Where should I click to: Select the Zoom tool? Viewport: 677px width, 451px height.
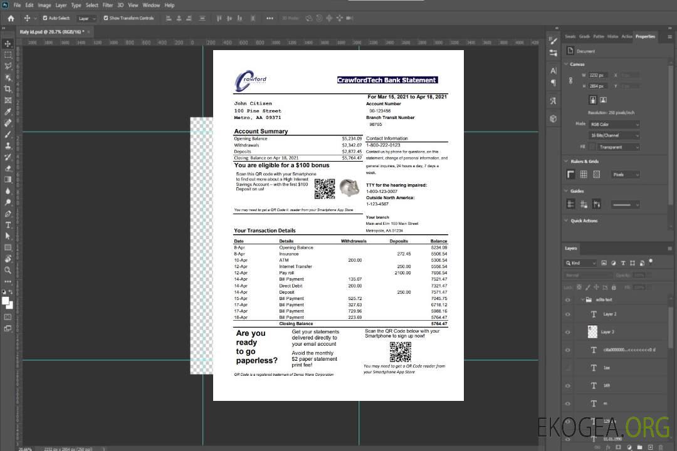(x=8, y=270)
